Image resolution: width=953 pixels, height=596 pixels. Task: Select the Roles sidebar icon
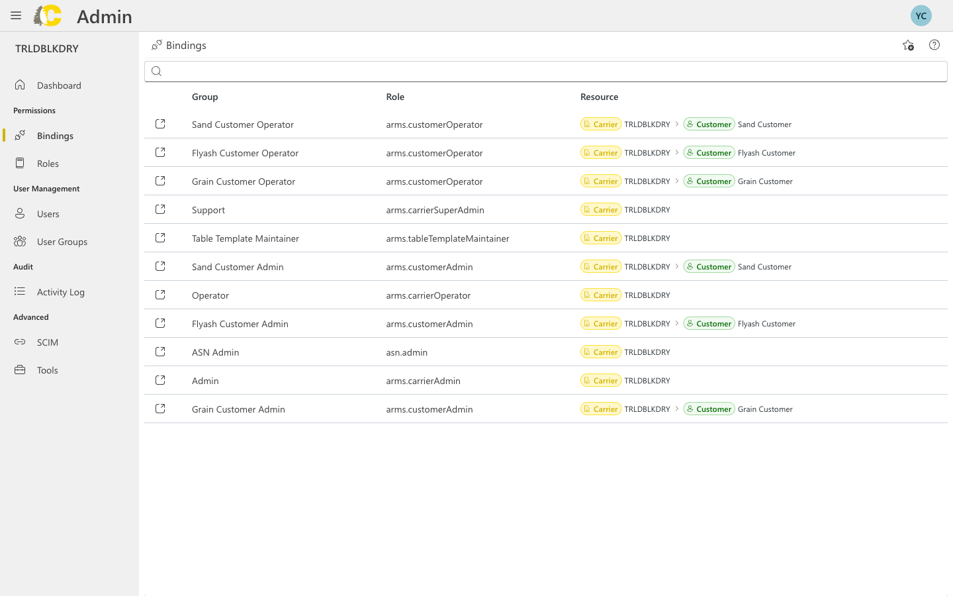(x=19, y=163)
